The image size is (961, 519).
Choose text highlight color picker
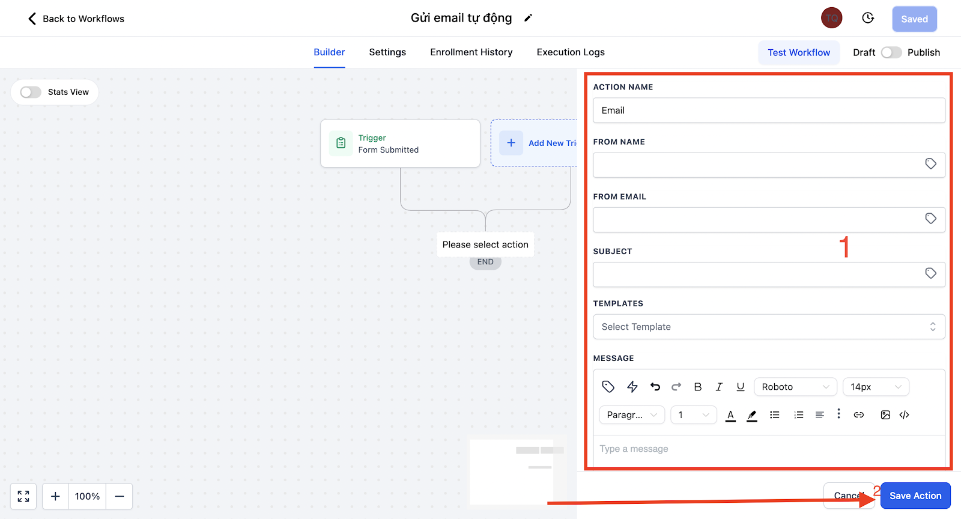click(752, 415)
